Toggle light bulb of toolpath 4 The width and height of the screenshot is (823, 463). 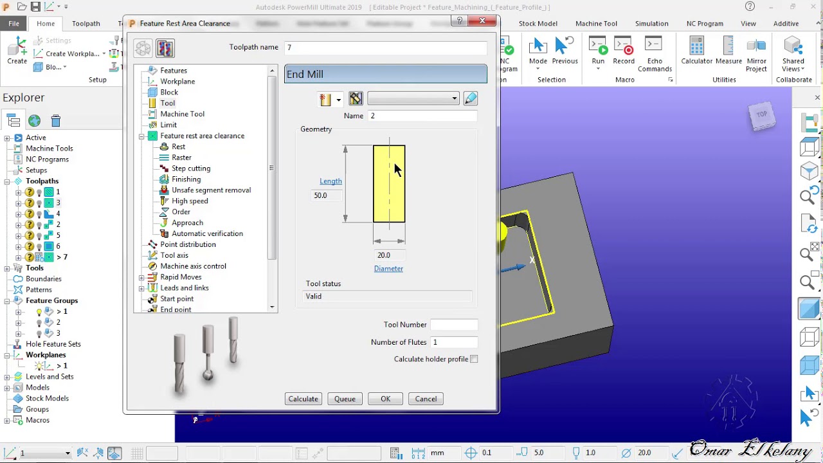pos(39,214)
